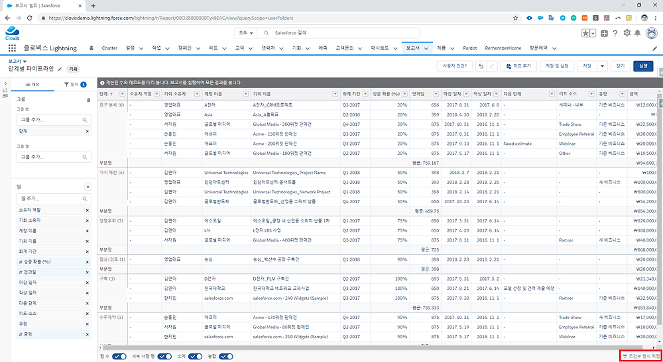Open the 저장 button dropdown arrow
Screen dimensions: 663x362
pyautogui.click(x=602, y=66)
